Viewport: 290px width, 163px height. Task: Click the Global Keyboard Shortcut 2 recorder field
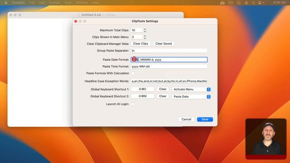(142, 96)
